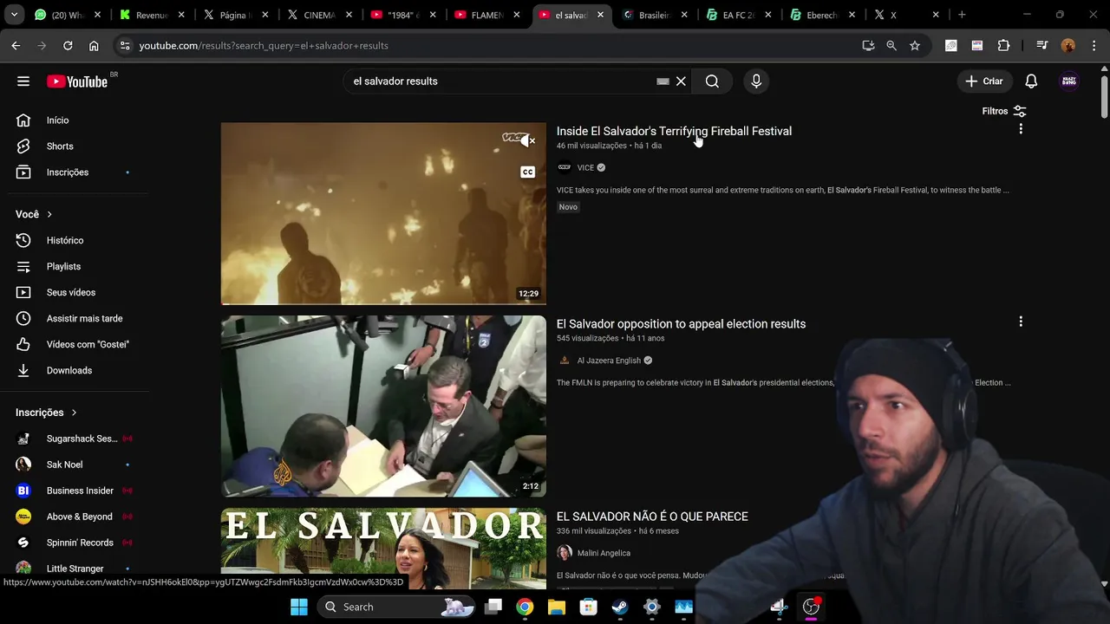Play the election results video thumbnail

pyautogui.click(x=383, y=406)
